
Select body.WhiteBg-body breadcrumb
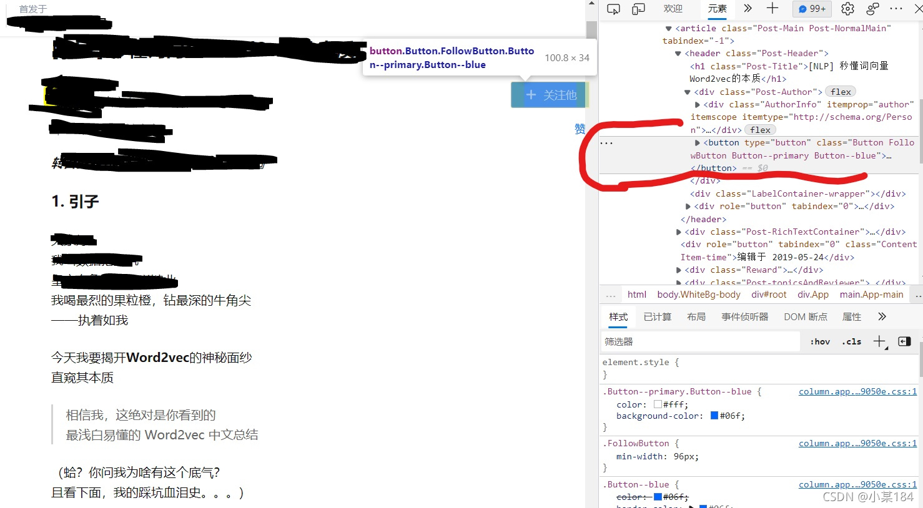pyautogui.click(x=699, y=295)
